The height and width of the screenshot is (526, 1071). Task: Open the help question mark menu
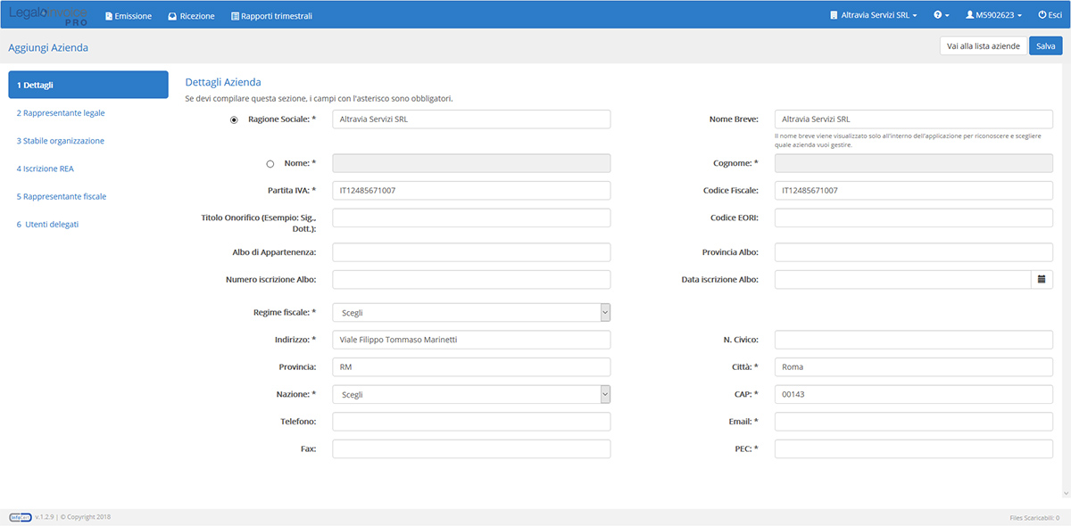(x=941, y=16)
